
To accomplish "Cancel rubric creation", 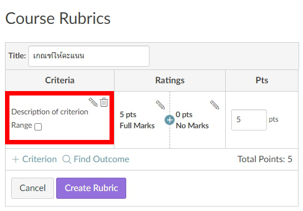I will tap(32, 188).
